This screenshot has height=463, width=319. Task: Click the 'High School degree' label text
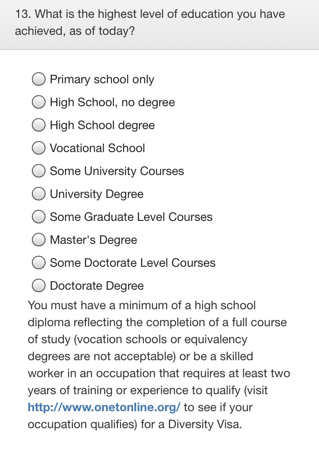pyautogui.click(x=102, y=125)
